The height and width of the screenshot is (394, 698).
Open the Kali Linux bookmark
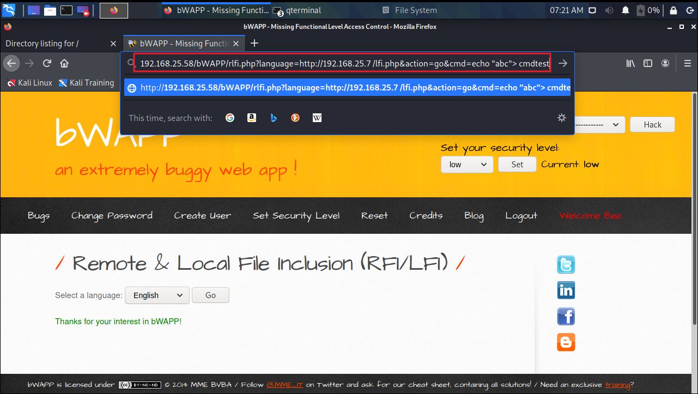tap(30, 83)
